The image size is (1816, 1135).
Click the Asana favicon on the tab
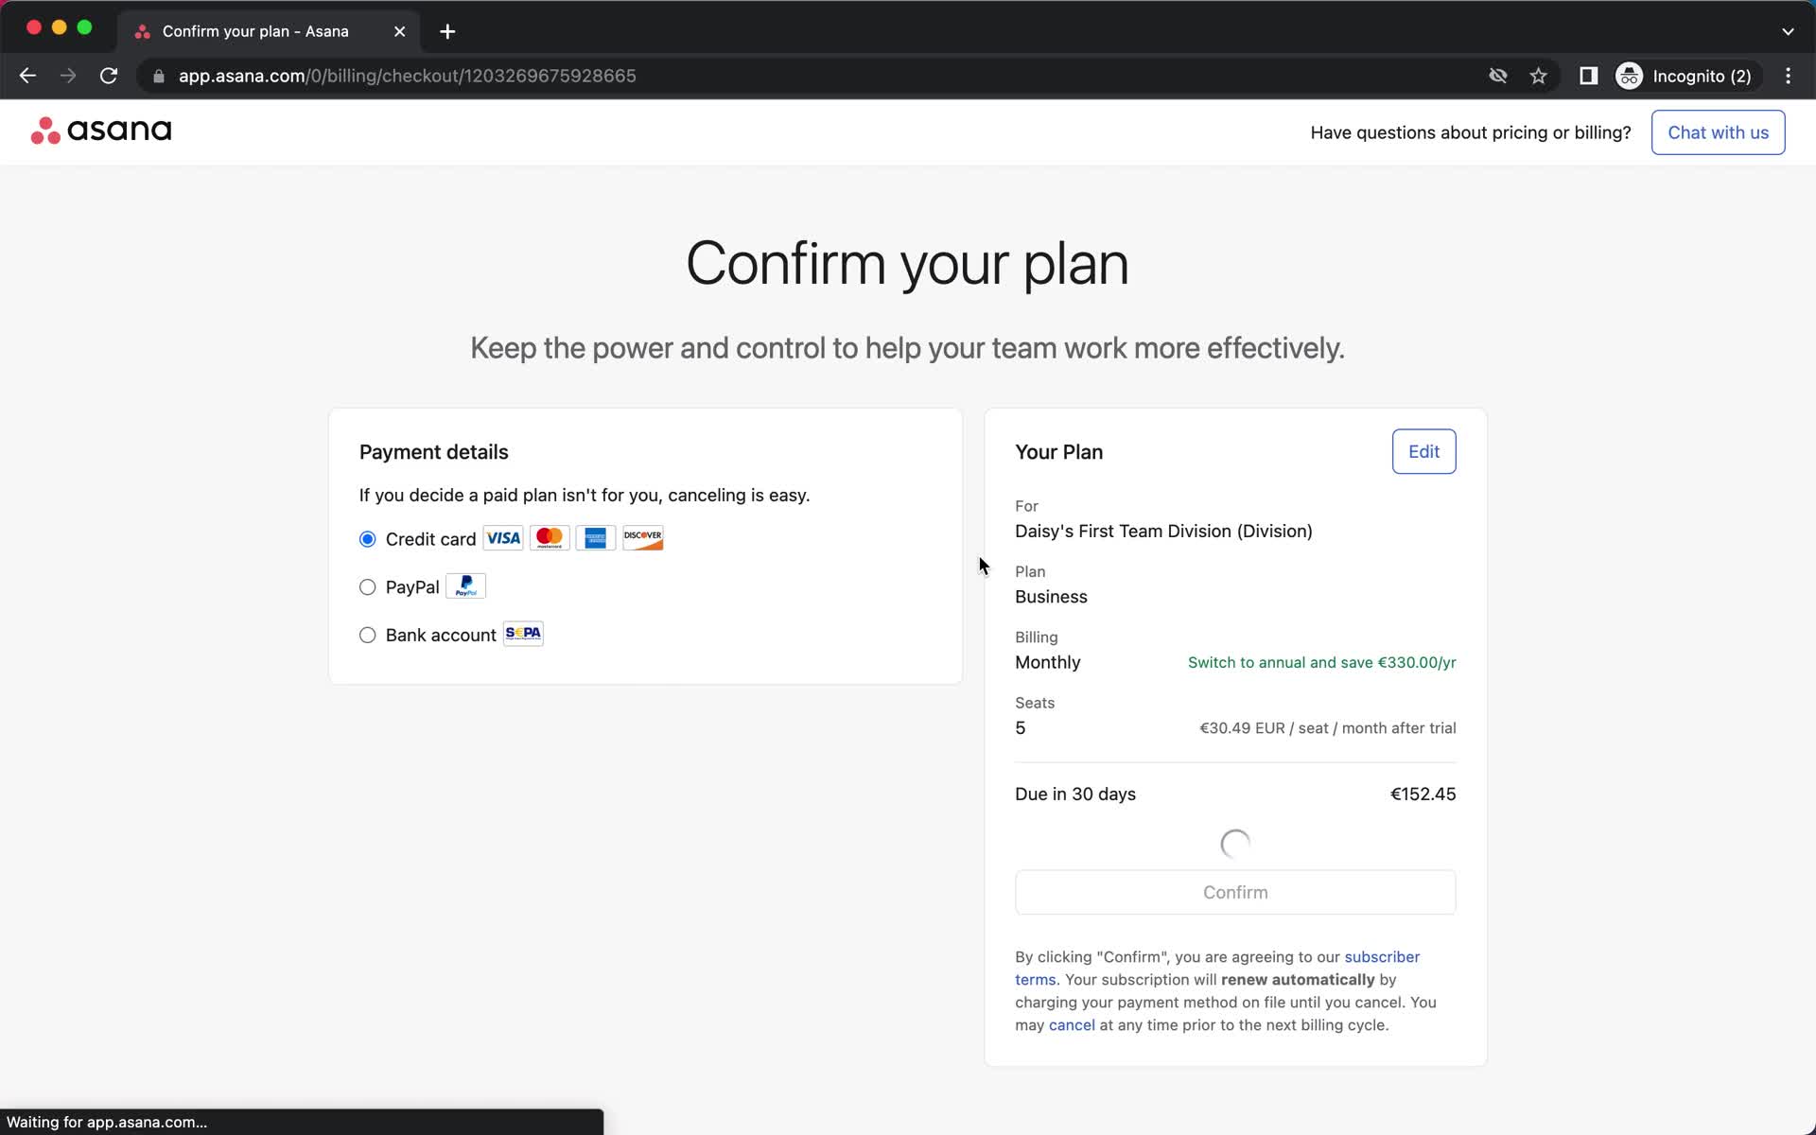click(143, 31)
